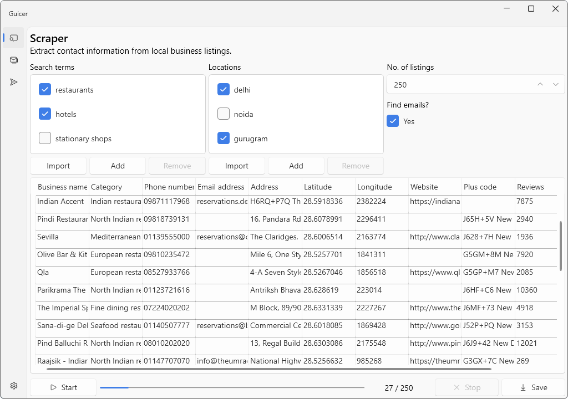Uncheck the restaurants search term

pos(45,90)
